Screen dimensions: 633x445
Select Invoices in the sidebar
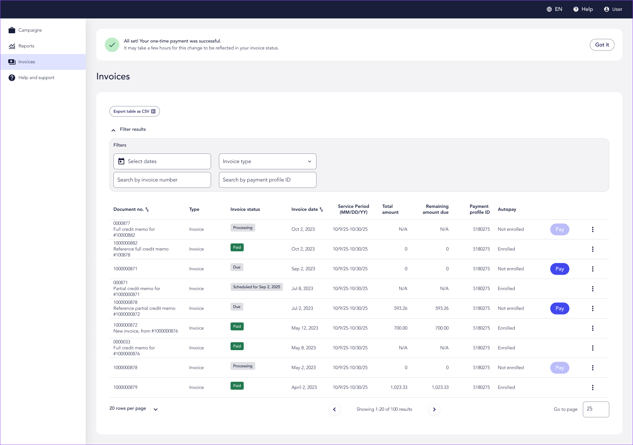26,62
